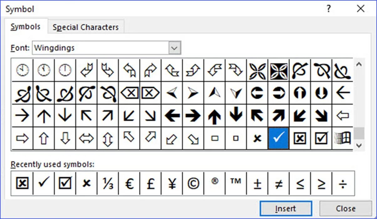Open the Font dropdown arrow
The height and width of the screenshot is (219, 377).
pyautogui.click(x=175, y=48)
